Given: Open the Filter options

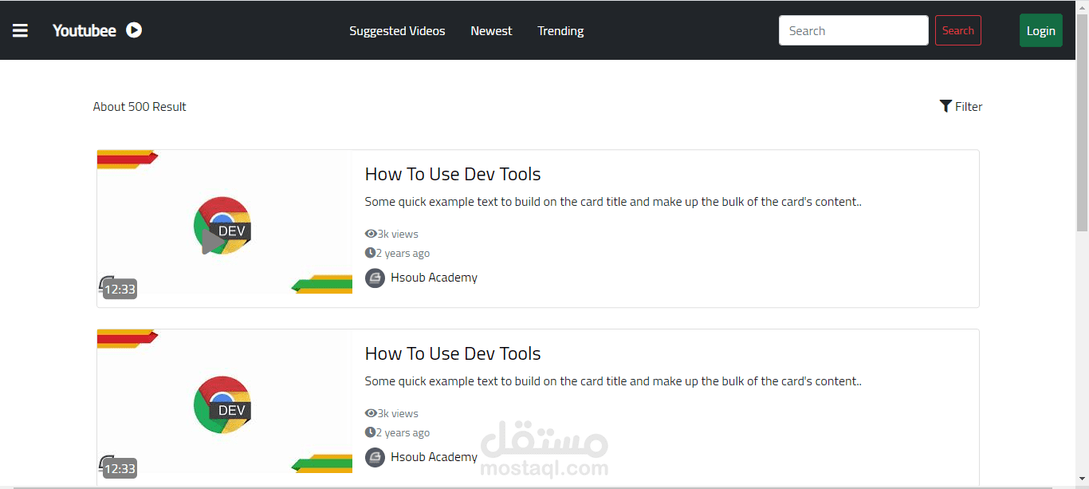Looking at the screenshot, I should [x=961, y=106].
